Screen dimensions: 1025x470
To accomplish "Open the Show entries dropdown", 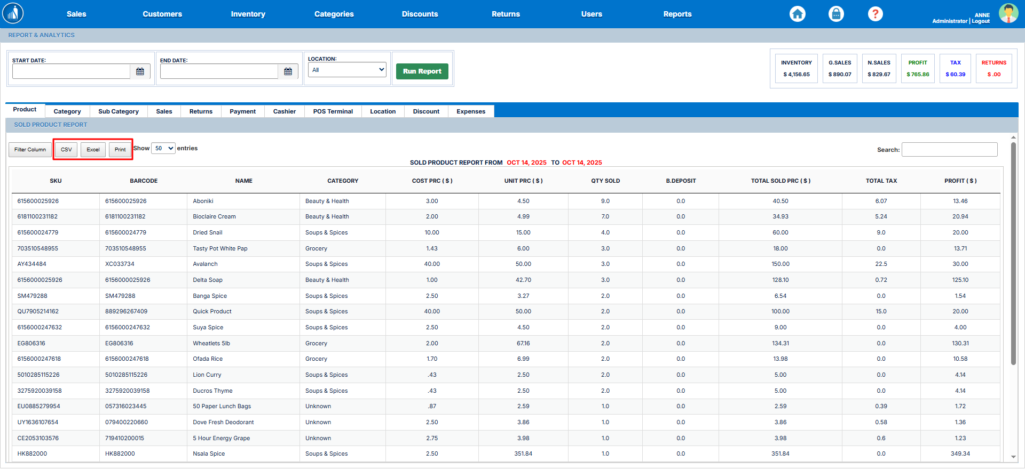I will [163, 149].
